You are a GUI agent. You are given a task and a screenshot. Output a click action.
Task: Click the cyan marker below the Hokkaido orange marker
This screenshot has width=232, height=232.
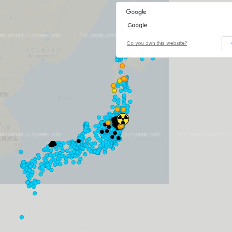121,72
